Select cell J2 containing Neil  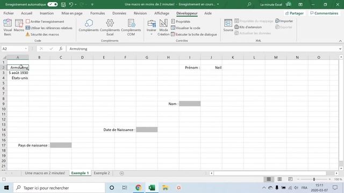[211, 68]
